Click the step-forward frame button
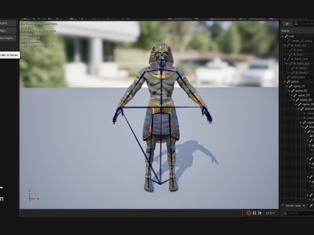Image resolution: width=314 pixels, height=235 pixels. (260, 213)
